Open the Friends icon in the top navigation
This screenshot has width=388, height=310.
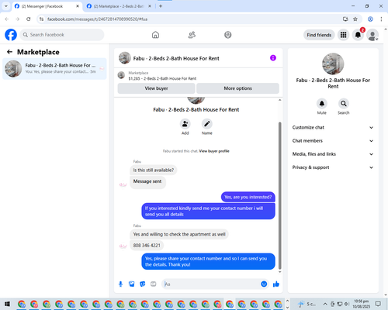pyautogui.click(x=192, y=35)
